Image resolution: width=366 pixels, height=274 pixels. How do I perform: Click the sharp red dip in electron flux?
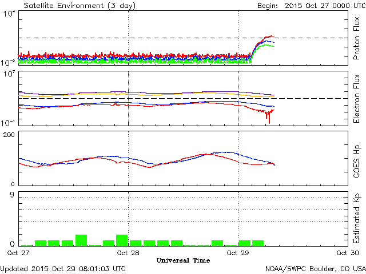coord(269,120)
